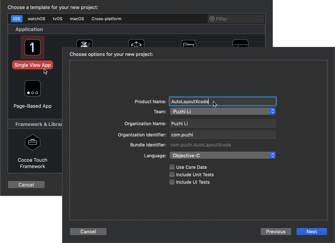Viewport: 335px width, 243px height.
Task: Select the Master-Detail App template icon
Action: pyautogui.click(x=240, y=45)
